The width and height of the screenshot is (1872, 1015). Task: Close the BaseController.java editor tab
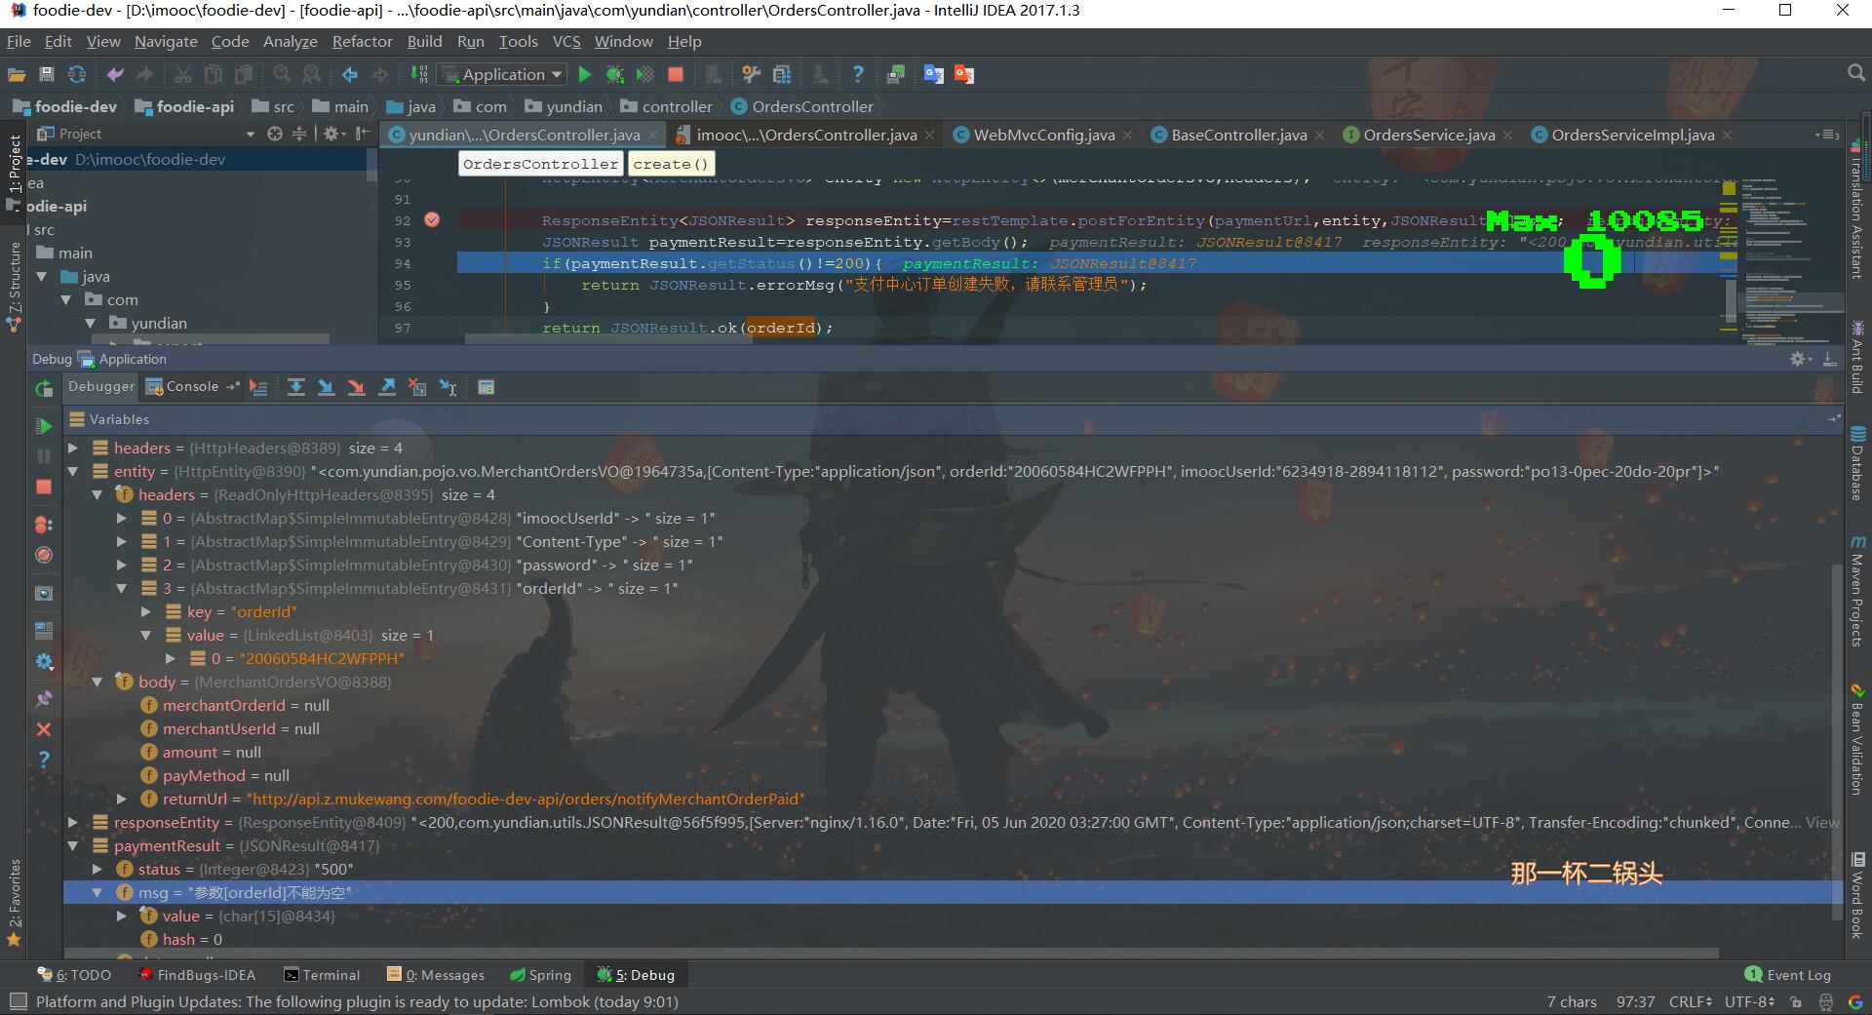pos(1320,135)
